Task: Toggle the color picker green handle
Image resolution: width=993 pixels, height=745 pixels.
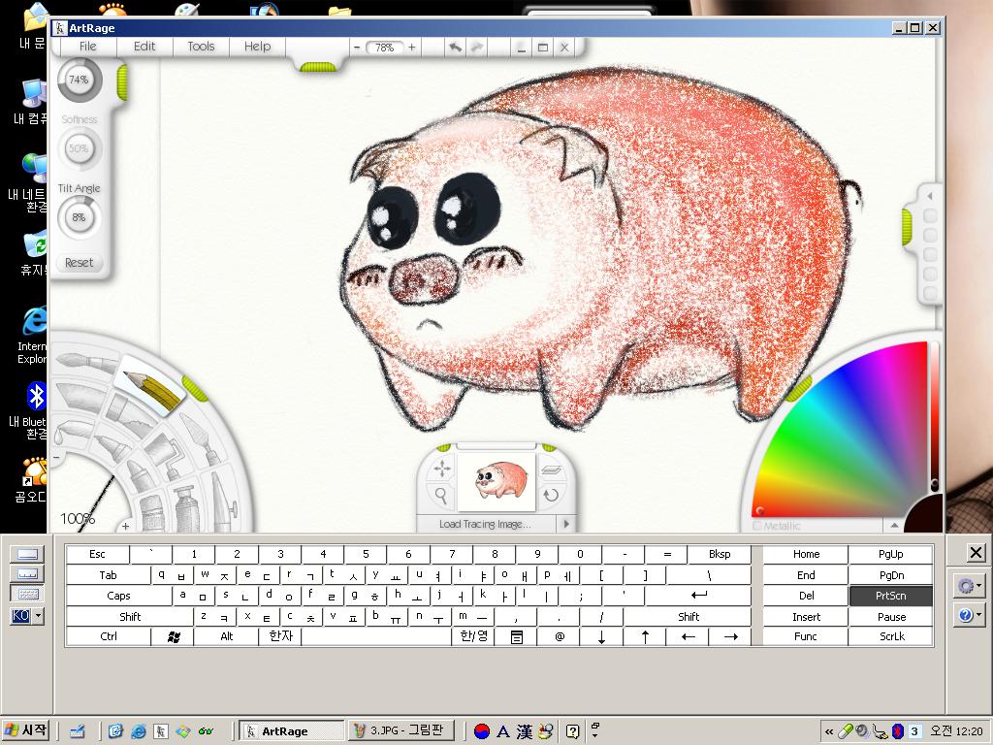Action: (799, 388)
